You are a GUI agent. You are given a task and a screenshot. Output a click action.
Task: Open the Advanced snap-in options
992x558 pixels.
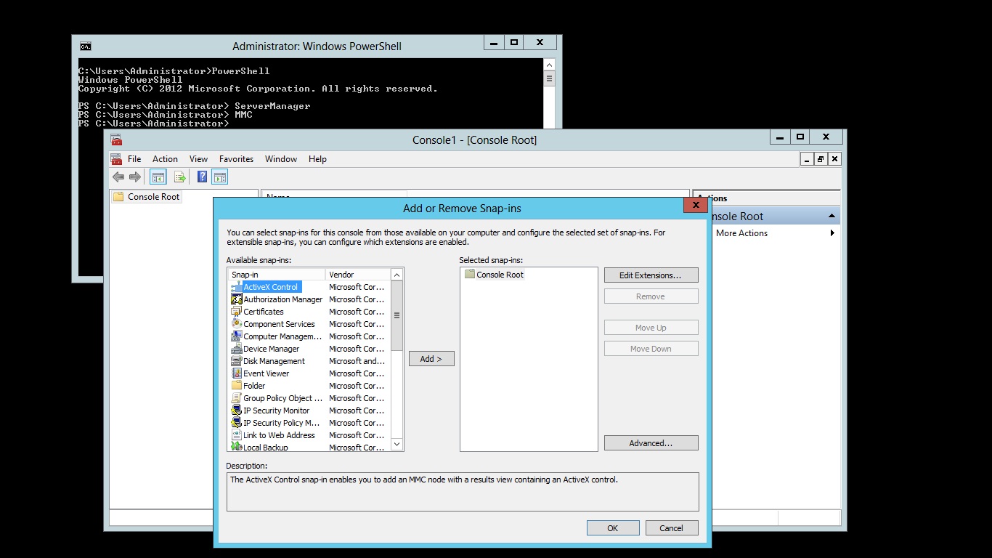point(651,442)
